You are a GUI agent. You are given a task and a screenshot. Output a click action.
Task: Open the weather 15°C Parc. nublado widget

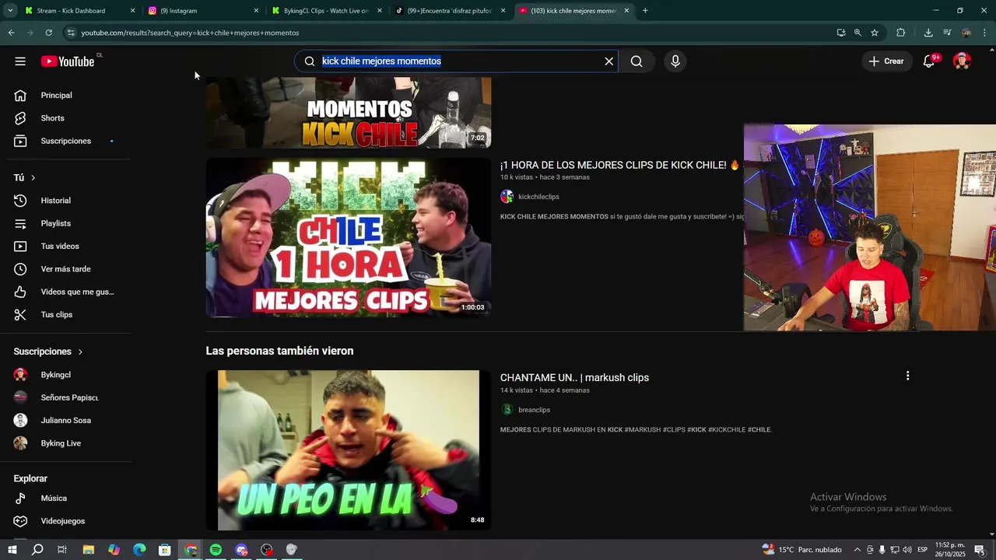point(802,550)
